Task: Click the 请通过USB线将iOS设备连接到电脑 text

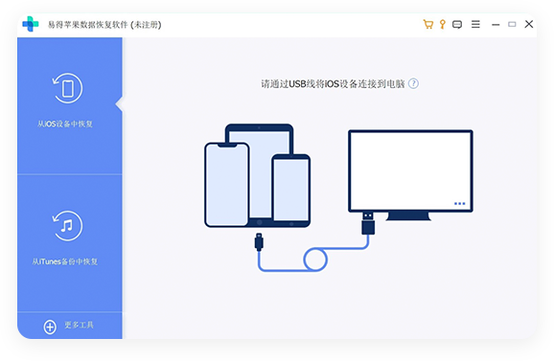Action: point(333,84)
